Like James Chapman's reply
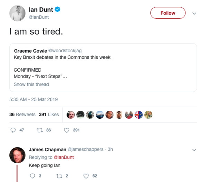 click(86, 176)
